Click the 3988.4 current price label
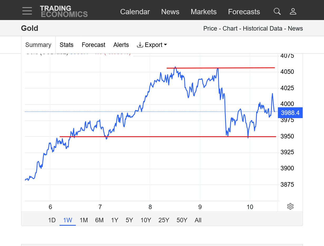The width and height of the screenshot is (324, 246). tap(290, 113)
